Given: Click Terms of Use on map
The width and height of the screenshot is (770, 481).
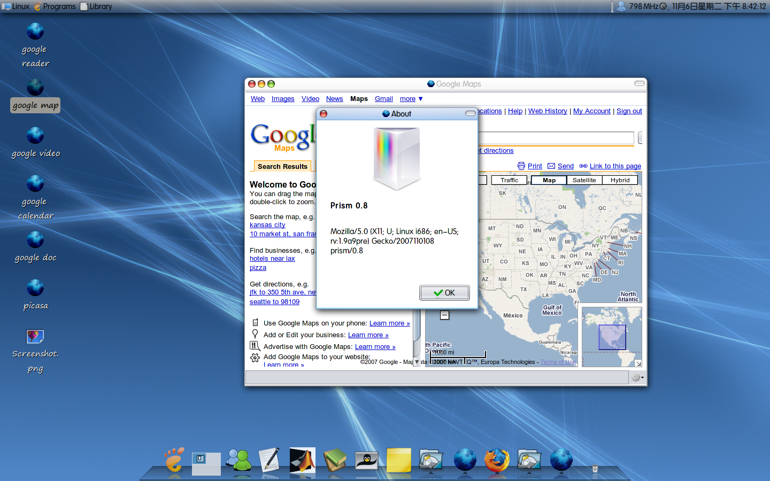Looking at the screenshot, I should [558, 362].
